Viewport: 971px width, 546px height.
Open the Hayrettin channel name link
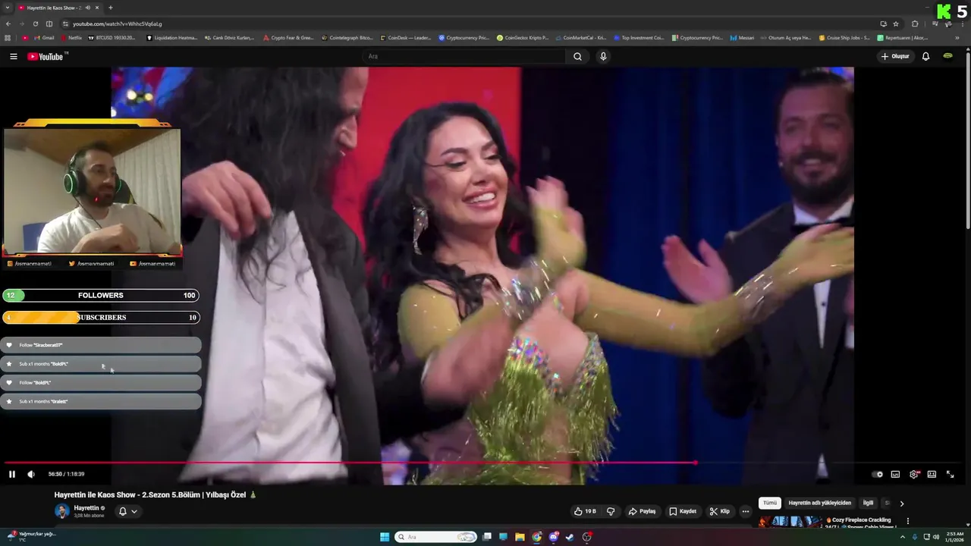pos(86,508)
